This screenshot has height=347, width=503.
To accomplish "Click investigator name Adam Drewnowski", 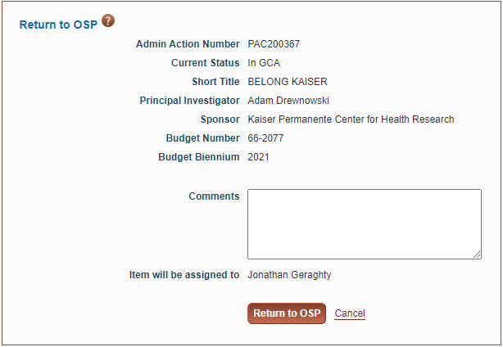I will coord(288,101).
